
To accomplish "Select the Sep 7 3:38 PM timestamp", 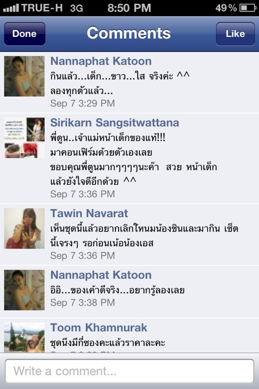I will coord(83,303).
